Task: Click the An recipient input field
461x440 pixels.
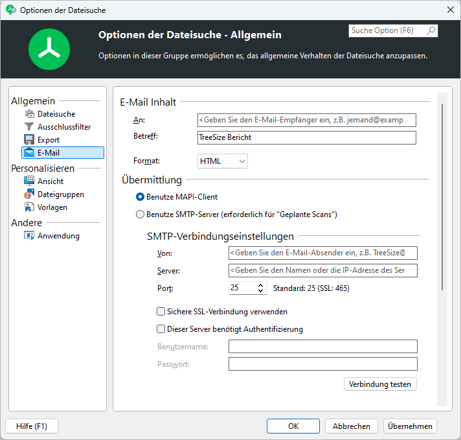Action: pos(307,120)
